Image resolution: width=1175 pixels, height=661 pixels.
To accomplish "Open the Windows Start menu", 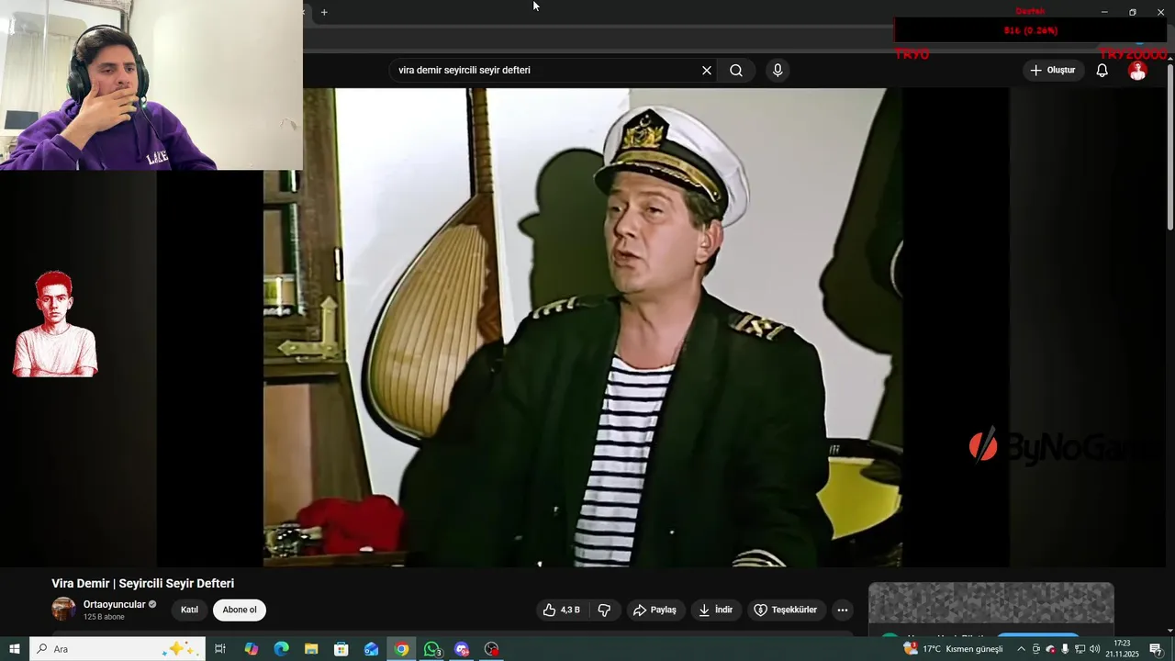I will pos(15,649).
